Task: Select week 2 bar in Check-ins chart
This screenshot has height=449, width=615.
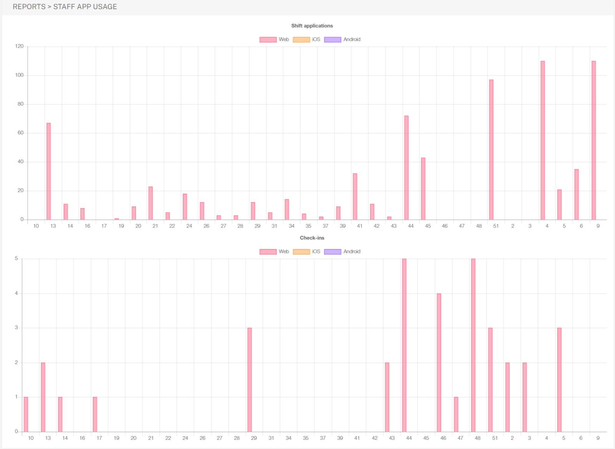Action: click(507, 397)
